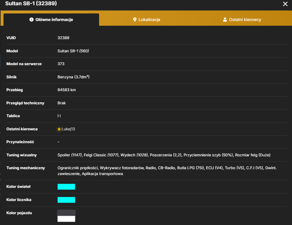
Task: Open driver profile Lukej13
Action: (x=68, y=129)
